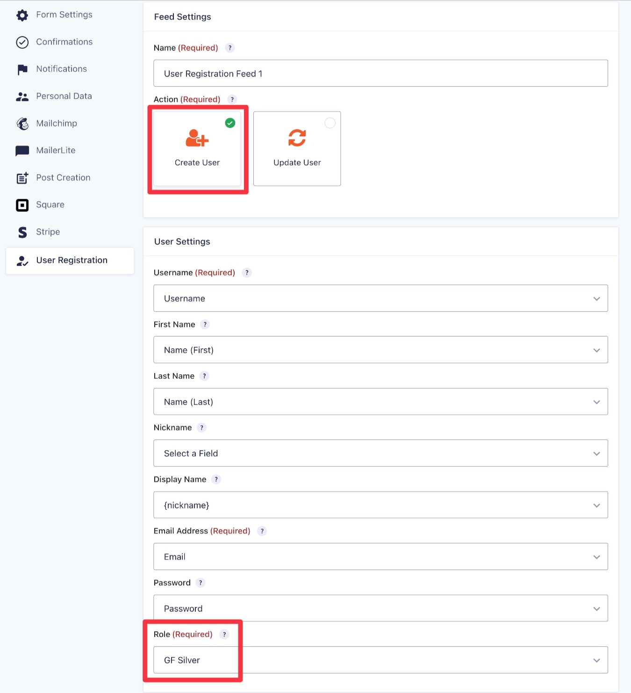Open the Confirmations section
This screenshot has height=693, width=631.
(64, 42)
